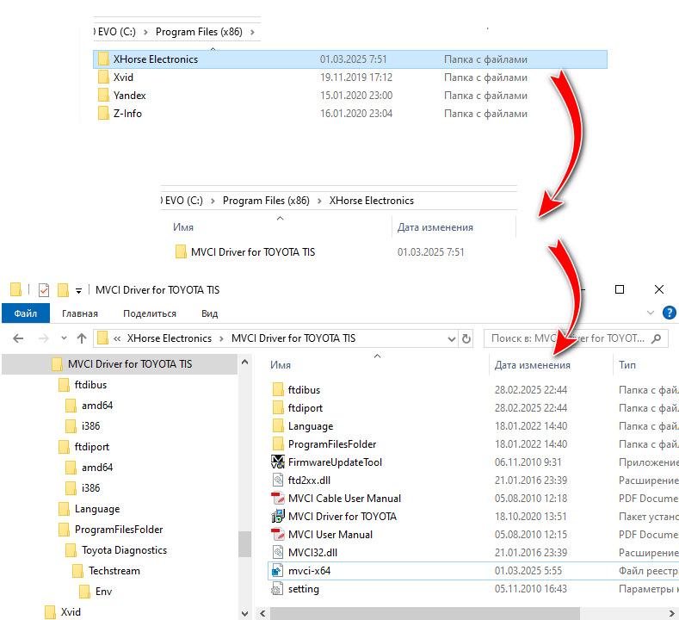679x620 pixels.
Task: Select i386 under ftdiport in tree
Action: [90, 488]
